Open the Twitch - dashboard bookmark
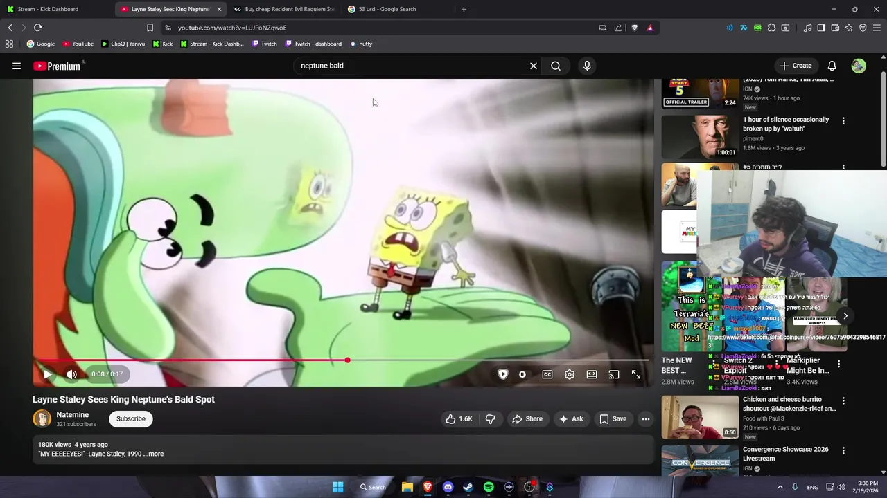The height and width of the screenshot is (498, 887). click(x=313, y=44)
